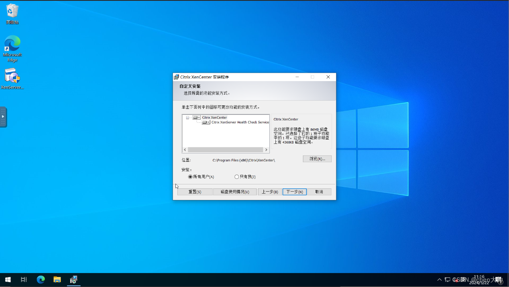
Task: Click the 重置(S) button
Action: [x=195, y=192]
